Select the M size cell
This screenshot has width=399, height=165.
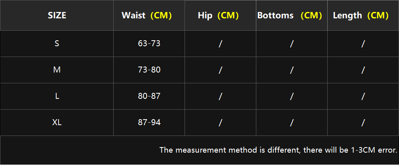pyautogui.click(x=57, y=70)
